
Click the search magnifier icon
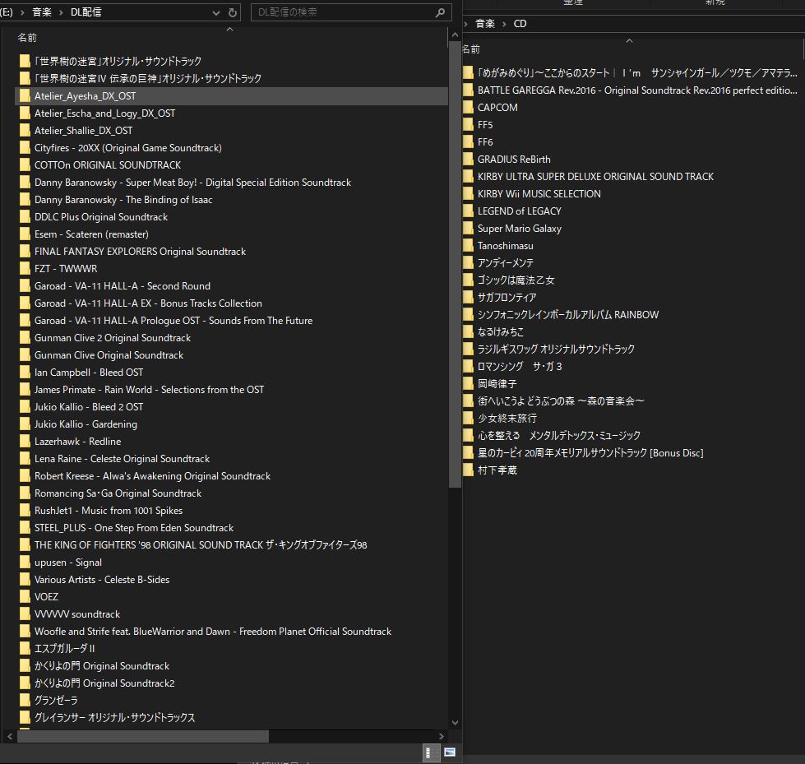(440, 12)
